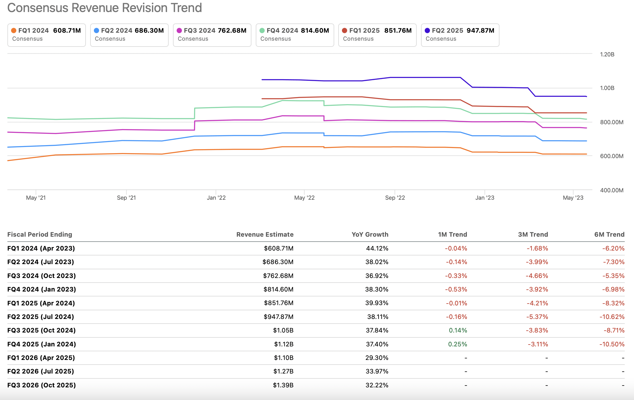This screenshot has width=634, height=400.
Task: Sort by the 3M Trend header
Action: pyautogui.click(x=533, y=235)
